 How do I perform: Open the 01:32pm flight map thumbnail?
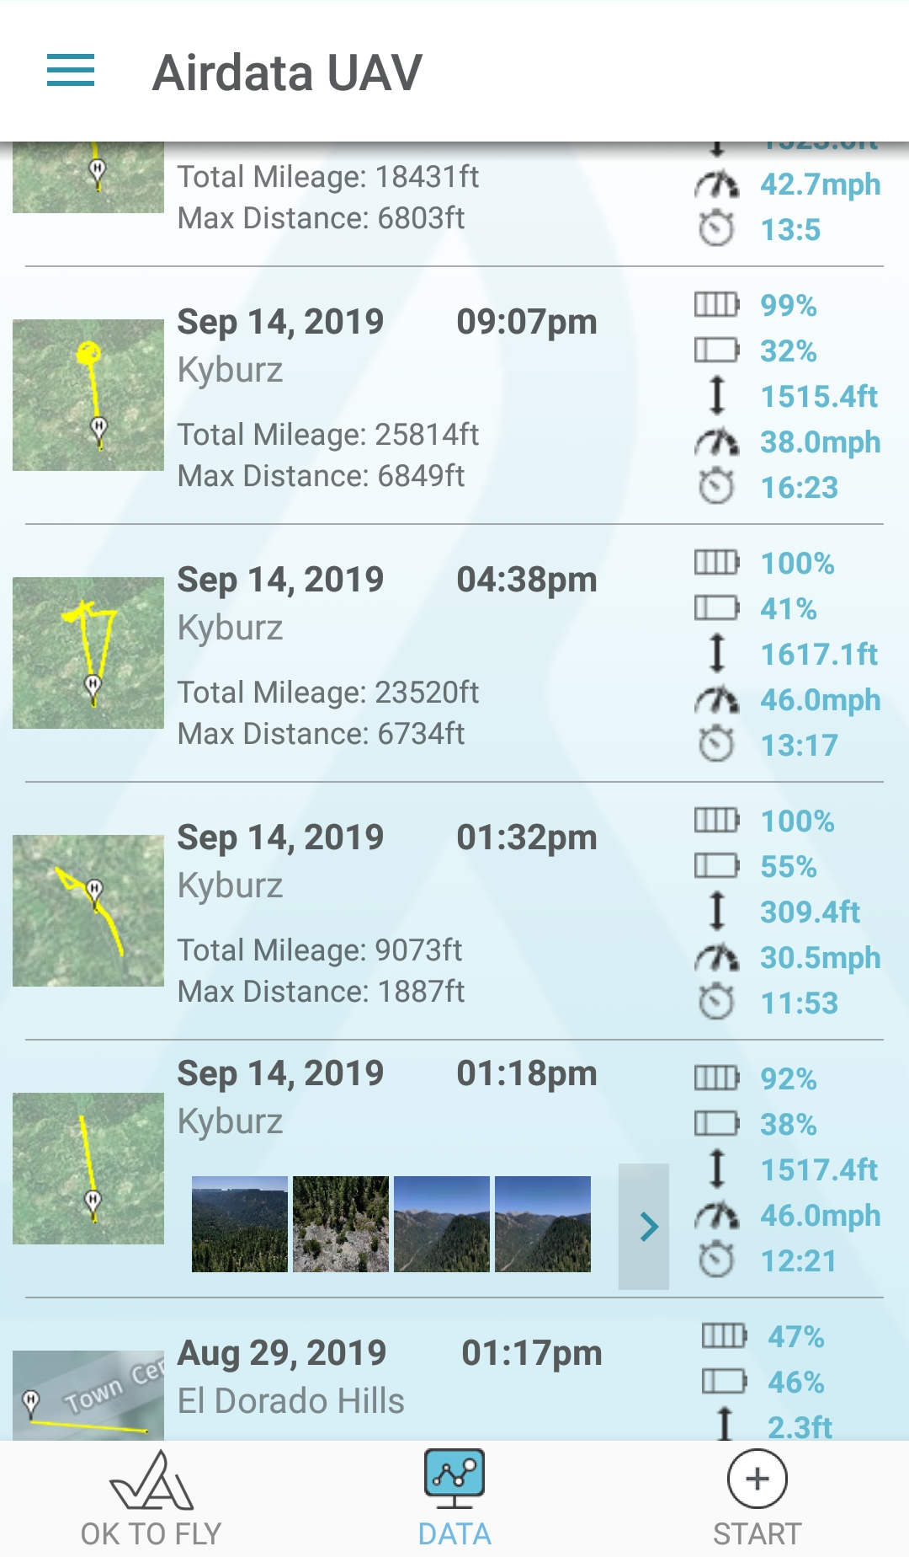tap(88, 911)
